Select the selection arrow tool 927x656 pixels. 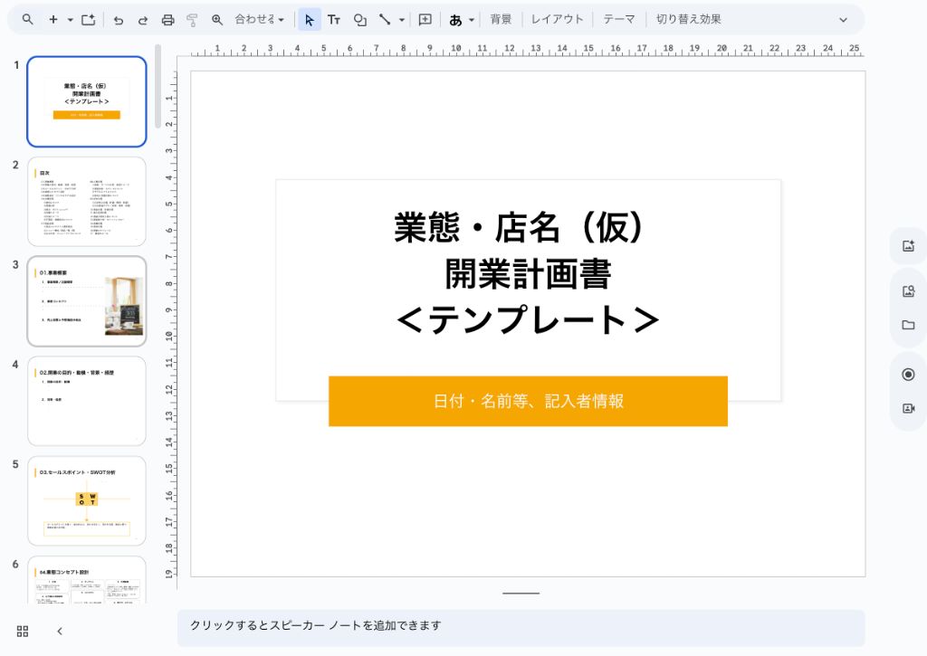point(309,19)
